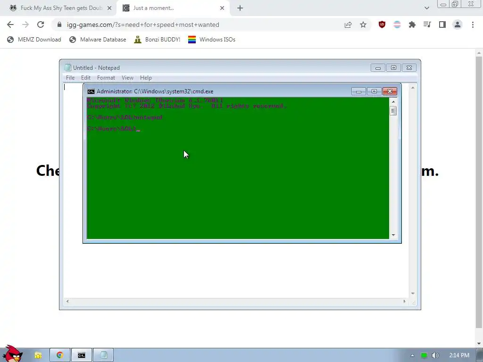The width and height of the screenshot is (483, 362).
Task: Click Notepad's vertical scrollbar up arrow
Action: 413,88
